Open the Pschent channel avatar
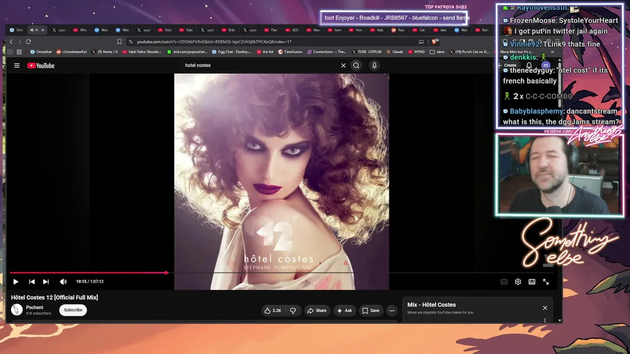Image resolution: width=630 pixels, height=354 pixels. click(17, 310)
